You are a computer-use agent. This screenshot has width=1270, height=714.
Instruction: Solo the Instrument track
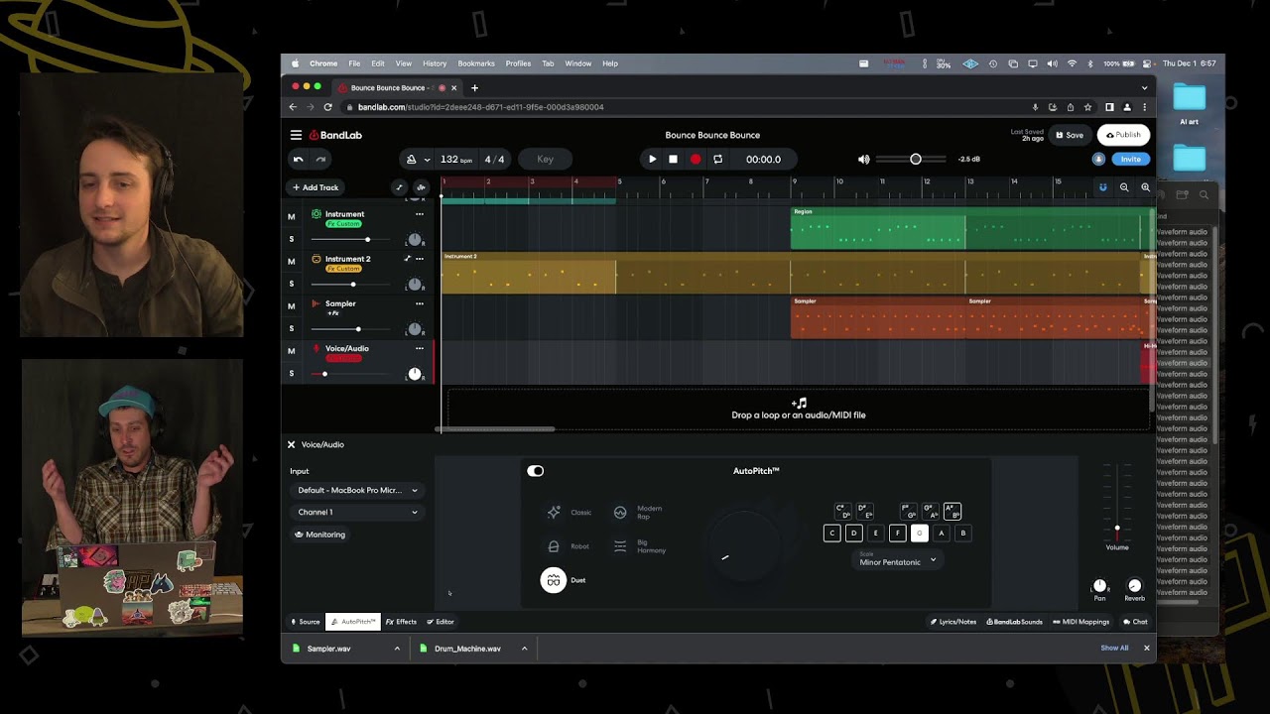pos(291,239)
